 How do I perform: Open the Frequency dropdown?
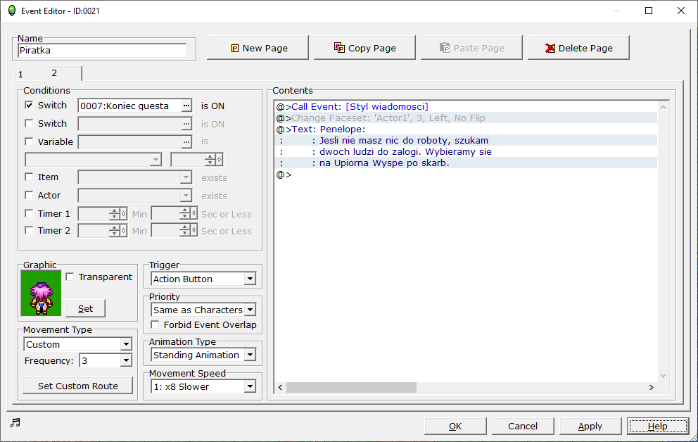coord(126,360)
